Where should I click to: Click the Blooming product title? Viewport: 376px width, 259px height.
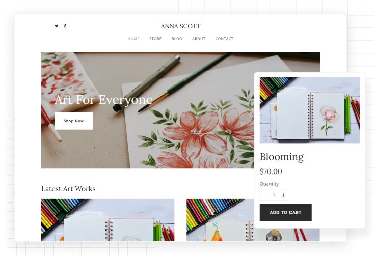click(x=282, y=157)
